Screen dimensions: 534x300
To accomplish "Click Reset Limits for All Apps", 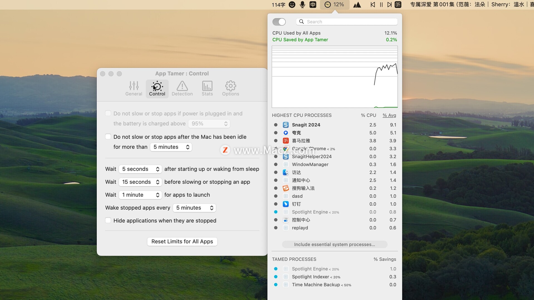I will [x=182, y=242].
